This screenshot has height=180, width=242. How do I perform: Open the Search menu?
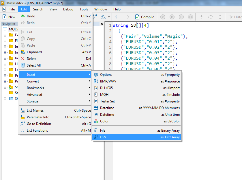[38, 9]
